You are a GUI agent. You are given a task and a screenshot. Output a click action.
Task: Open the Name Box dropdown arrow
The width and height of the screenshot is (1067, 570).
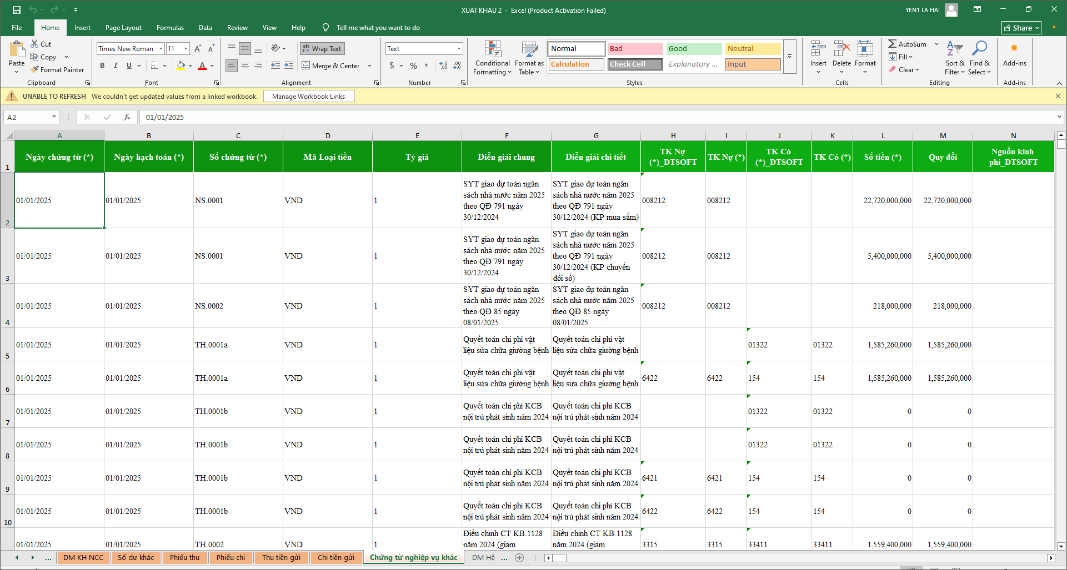54,117
